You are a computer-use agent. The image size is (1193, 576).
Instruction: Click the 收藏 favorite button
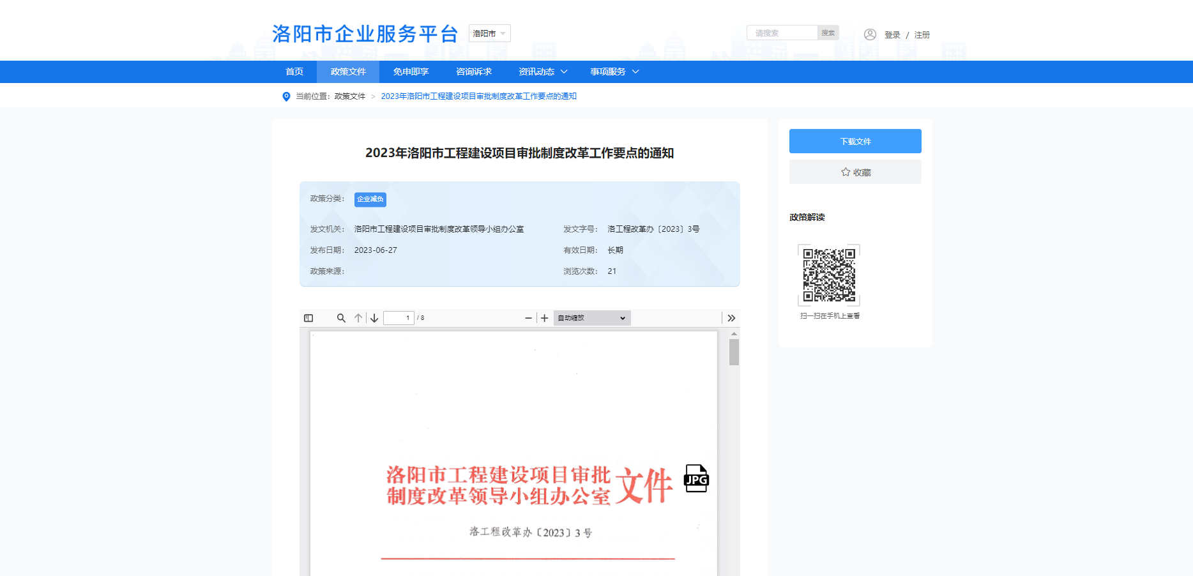pyautogui.click(x=855, y=172)
